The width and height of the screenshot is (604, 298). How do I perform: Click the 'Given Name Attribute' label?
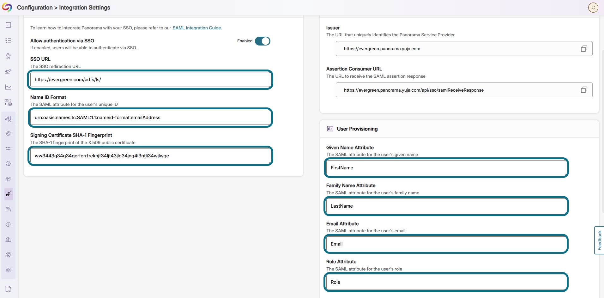pos(350,148)
